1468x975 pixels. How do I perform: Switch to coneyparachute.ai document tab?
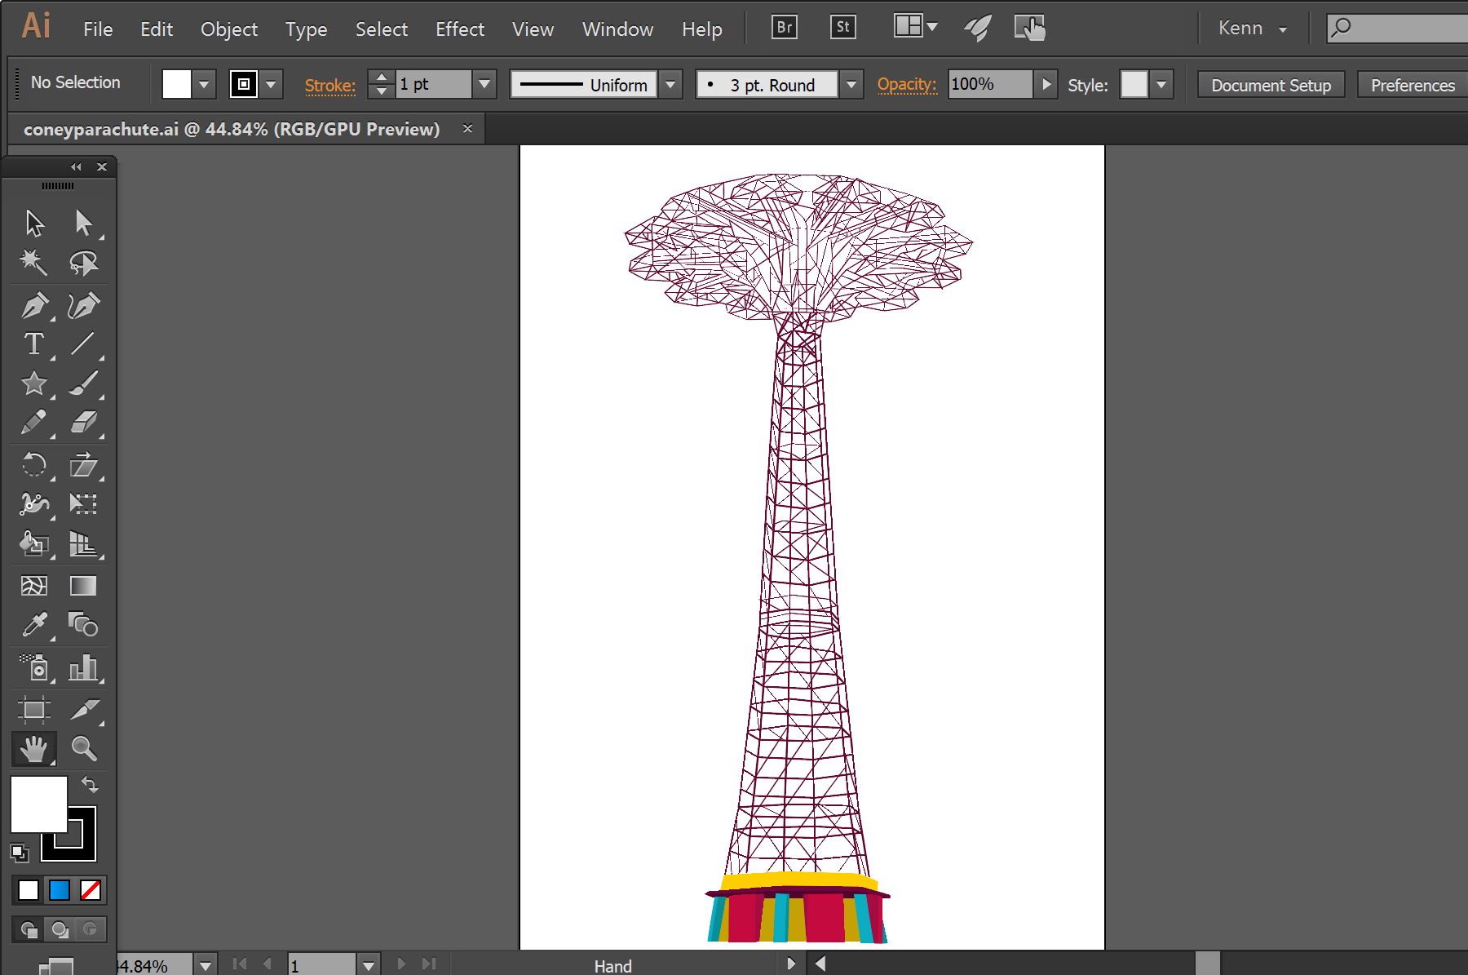[x=232, y=129]
